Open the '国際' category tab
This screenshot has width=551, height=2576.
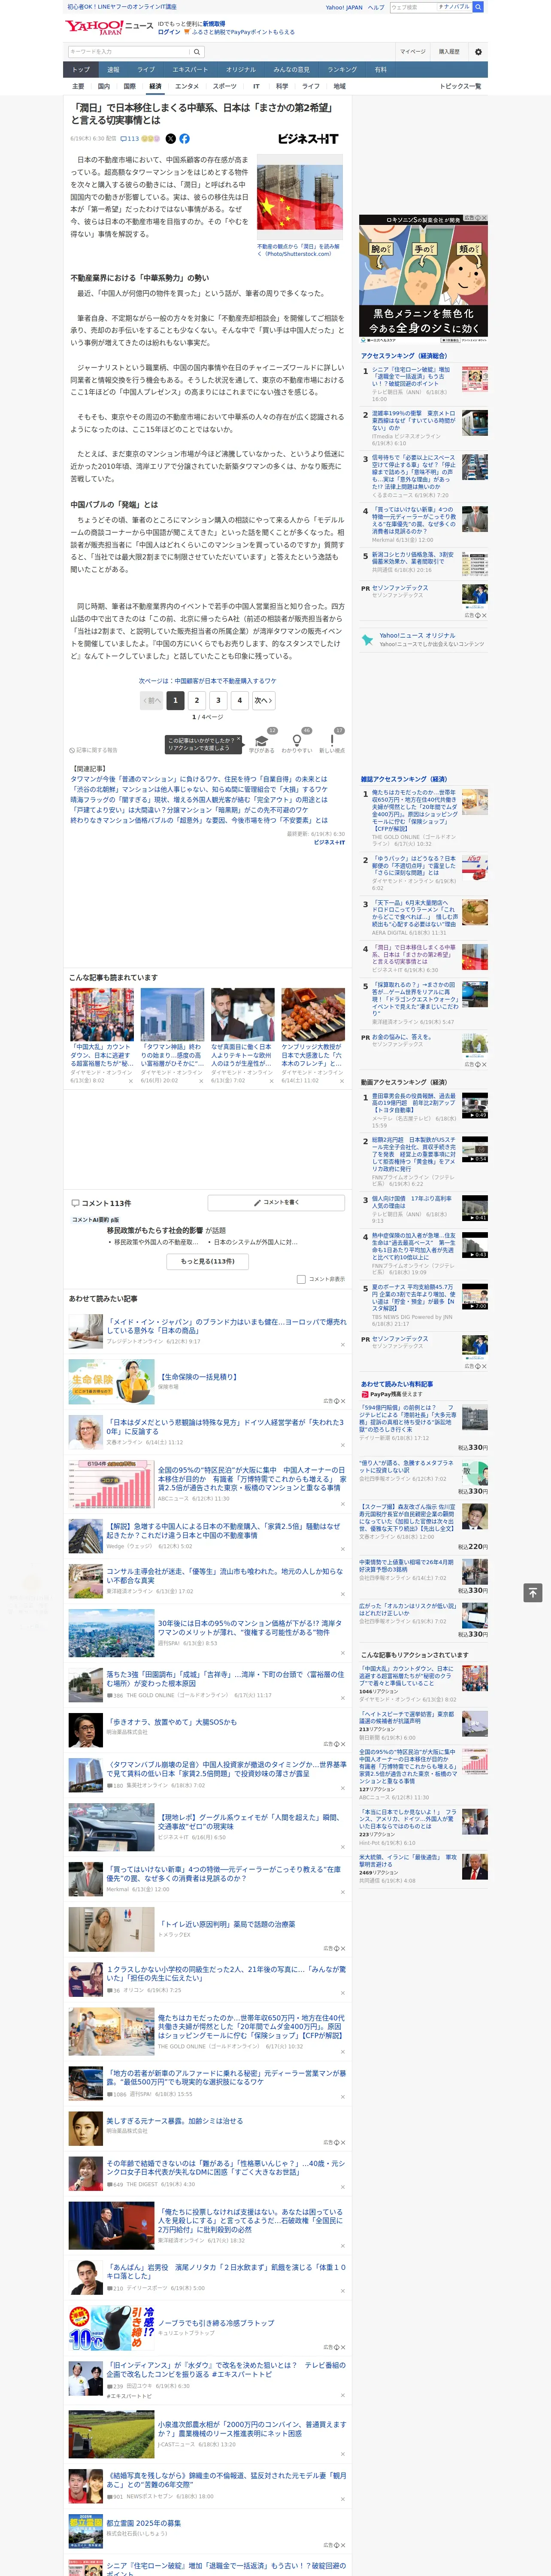[129, 86]
